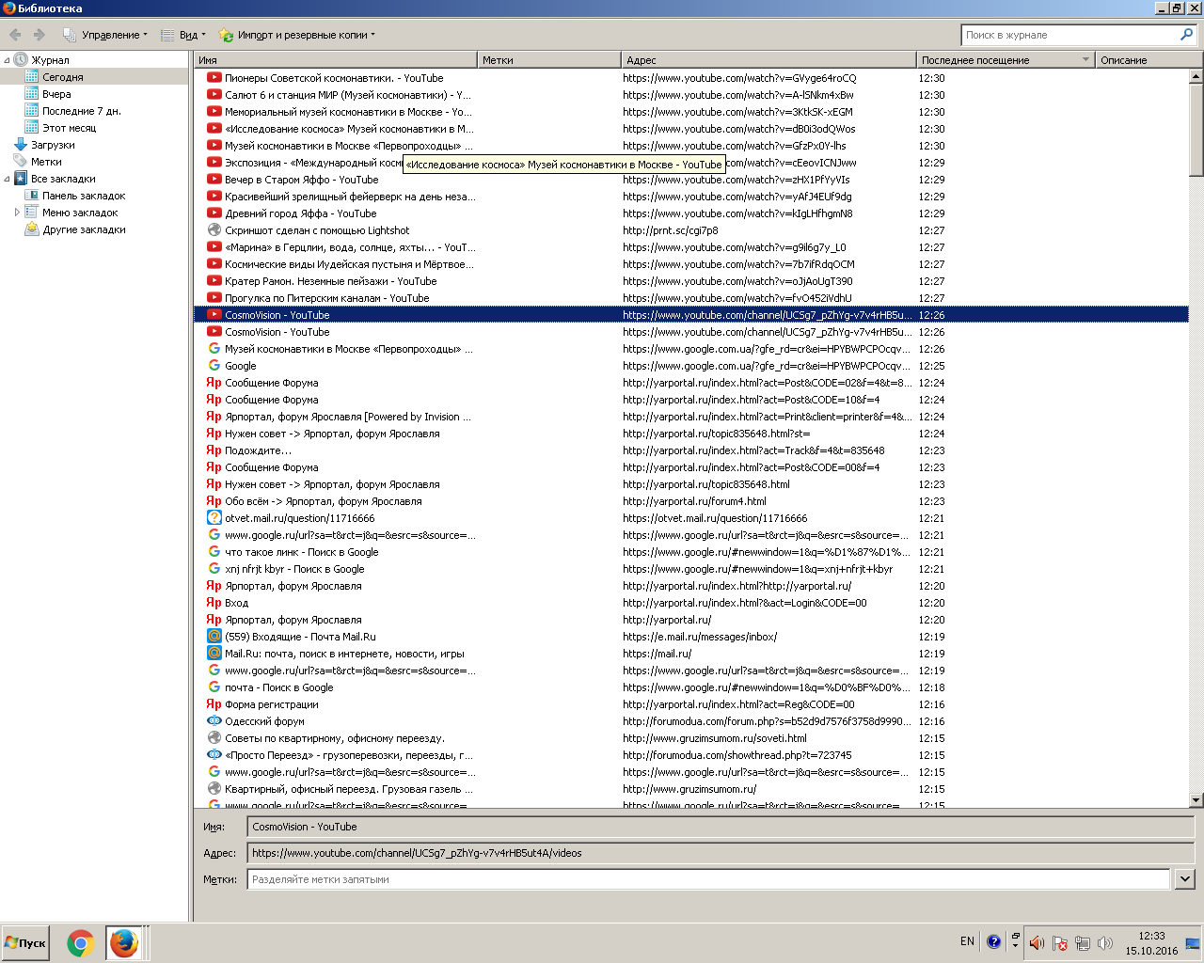This screenshot has width=1204, height=963.
Task: Click YouTube icon of Вечер в Старом Яффо
Action: point(214,180)
